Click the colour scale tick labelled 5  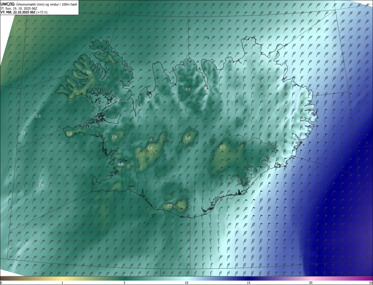124,283
